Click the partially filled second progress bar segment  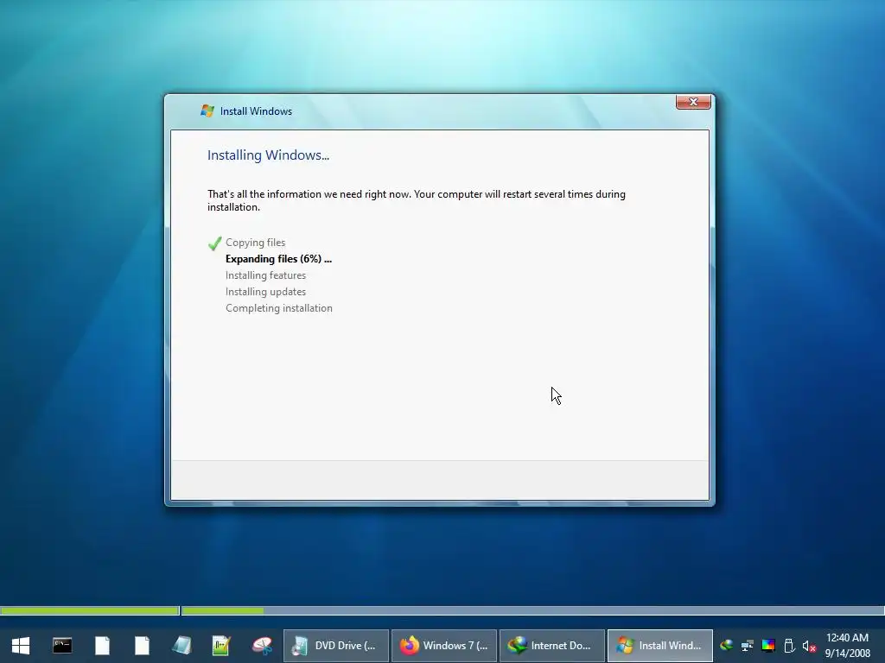coord(532,610)
